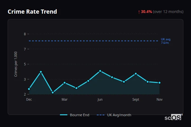Click the 'Sept' x-axis label
Viewport: 191px width, 127px height.
coord(136,99)
